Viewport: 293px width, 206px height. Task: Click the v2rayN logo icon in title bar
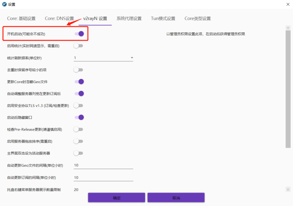pos(4,4)
